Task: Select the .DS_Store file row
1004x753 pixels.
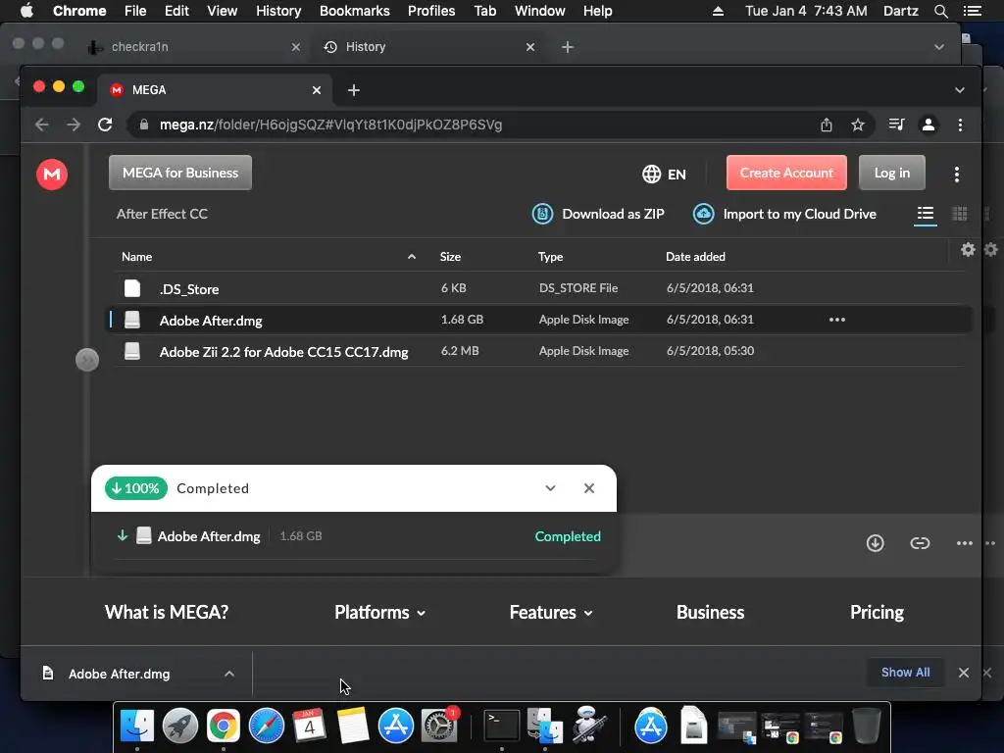Action: (x=538, y=288)
